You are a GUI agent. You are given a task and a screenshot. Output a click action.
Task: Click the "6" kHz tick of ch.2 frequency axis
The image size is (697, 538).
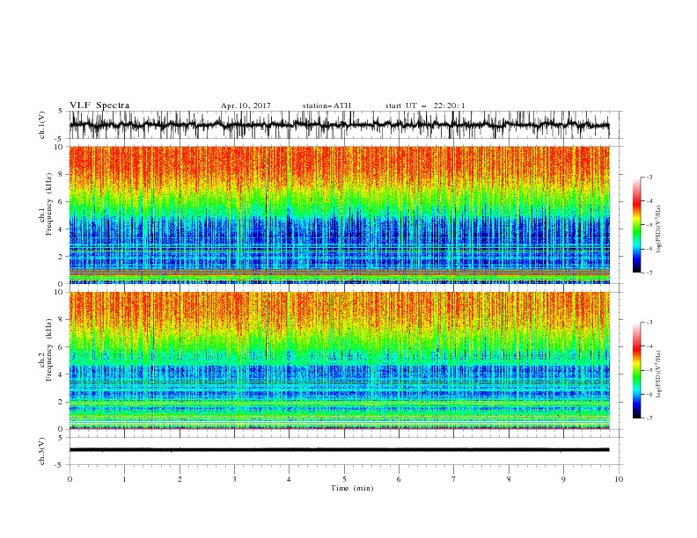coord(61,347)
